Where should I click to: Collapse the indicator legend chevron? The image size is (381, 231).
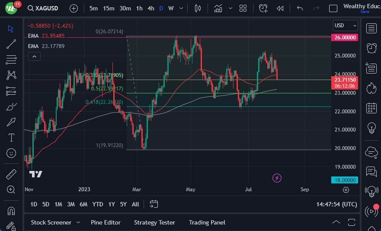pos(34,56)
